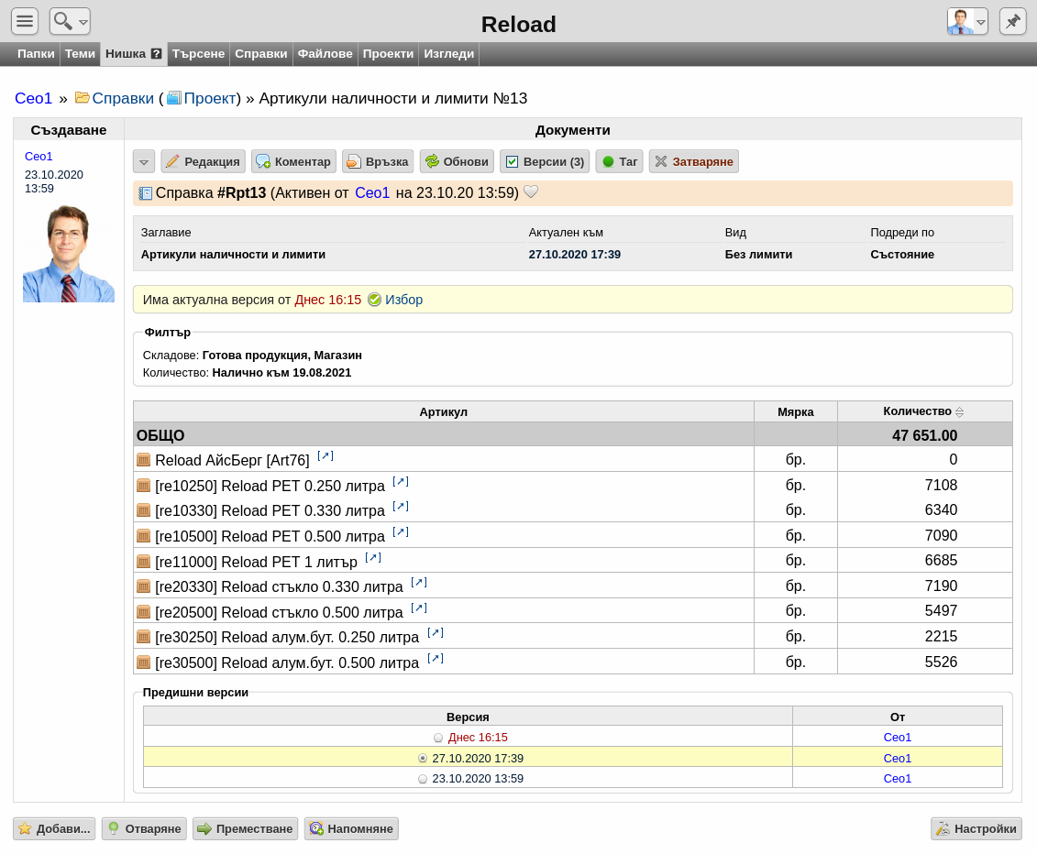Open external link icon for re10250 PET 0.250
The width and height of the screenshot is (1037, 854).
[401, 482]
